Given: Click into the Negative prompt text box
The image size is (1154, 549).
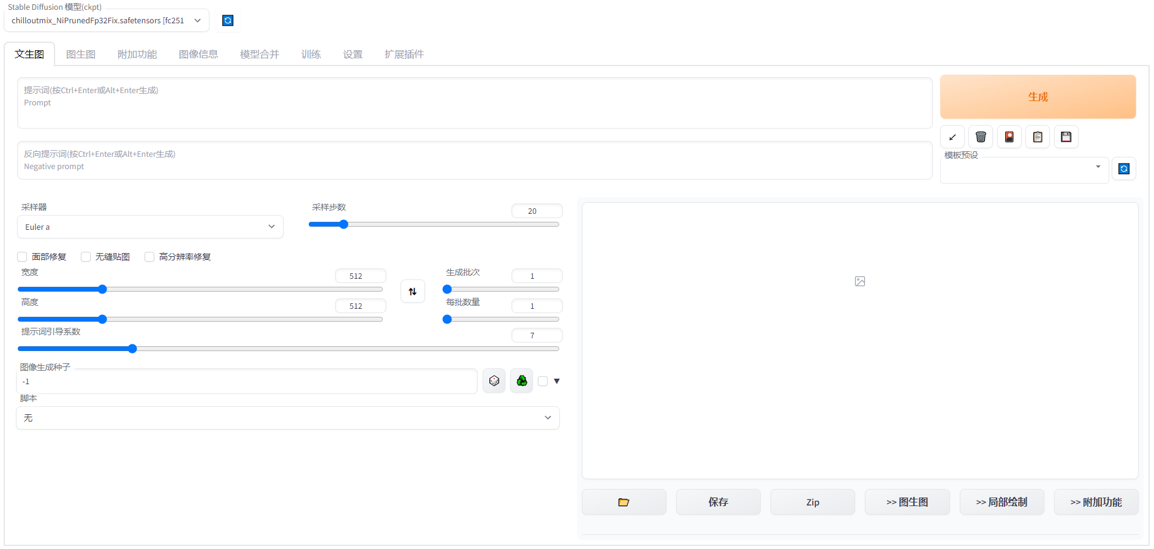Looking at the screenshot, I should pyautogui.click(x=475, y=161).
